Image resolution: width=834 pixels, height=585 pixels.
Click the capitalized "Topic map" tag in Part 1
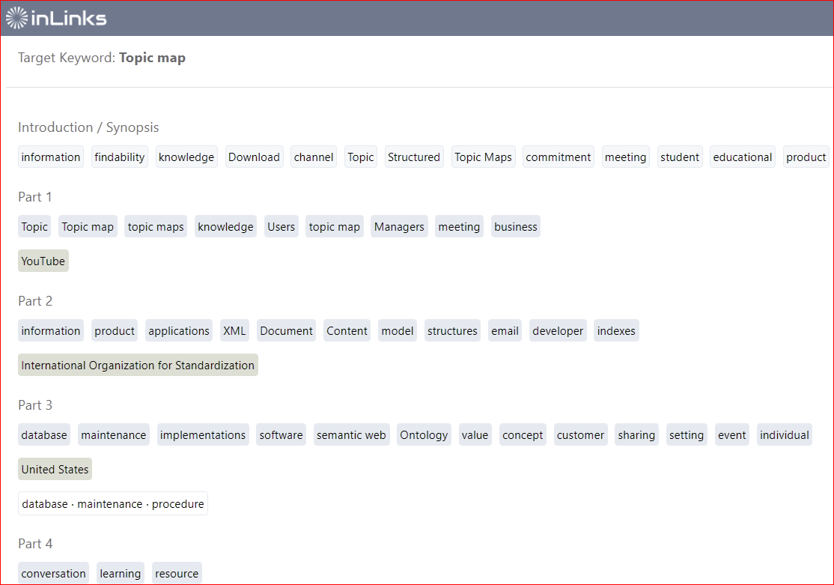(x=88, y=227)
